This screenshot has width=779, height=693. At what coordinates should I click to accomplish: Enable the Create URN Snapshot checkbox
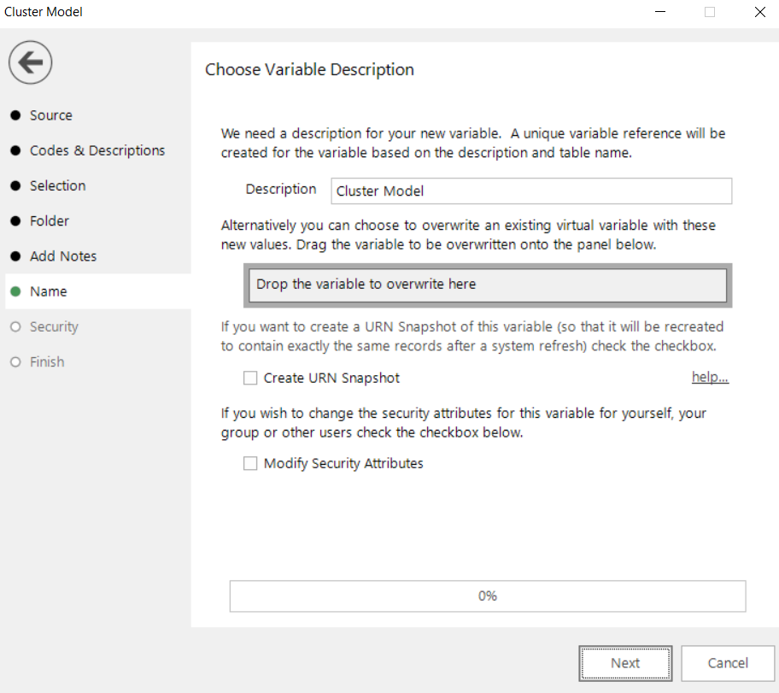[250, 379]
